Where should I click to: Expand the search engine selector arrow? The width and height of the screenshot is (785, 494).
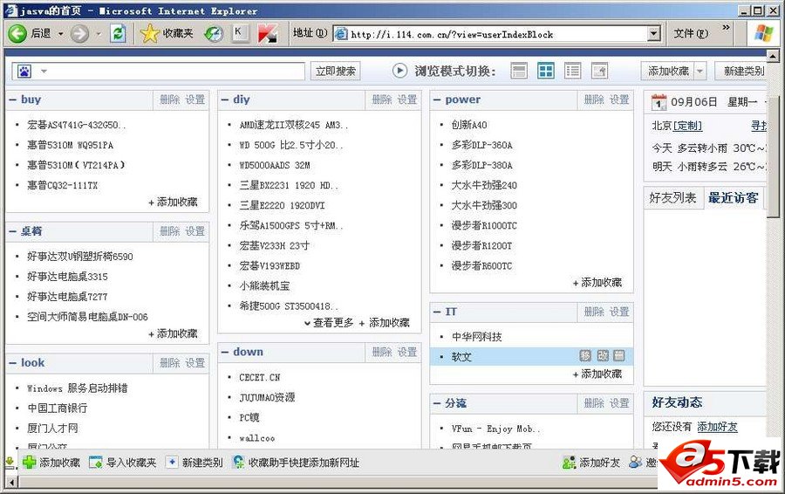coord(44,72)
